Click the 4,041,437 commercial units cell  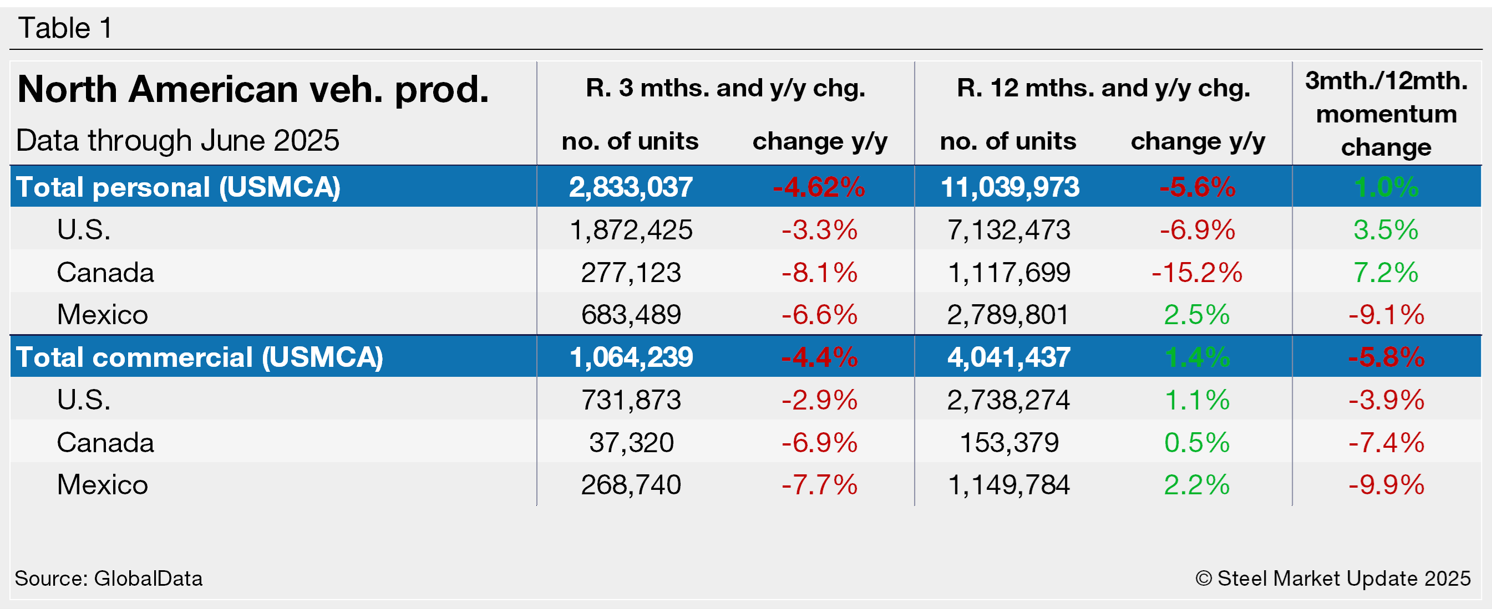[x=1008, y=357]
